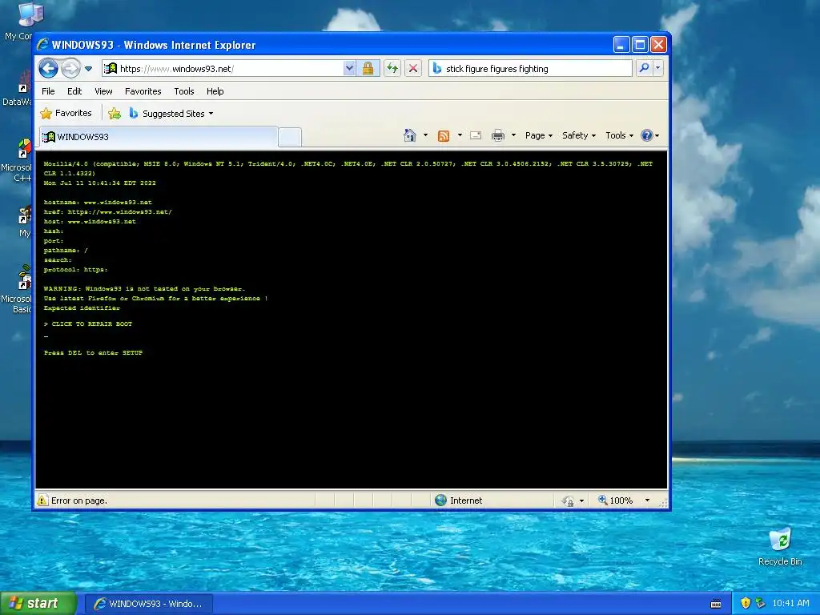
Task: Click the Expected identifier error text
Action: [x=82, y=308]
